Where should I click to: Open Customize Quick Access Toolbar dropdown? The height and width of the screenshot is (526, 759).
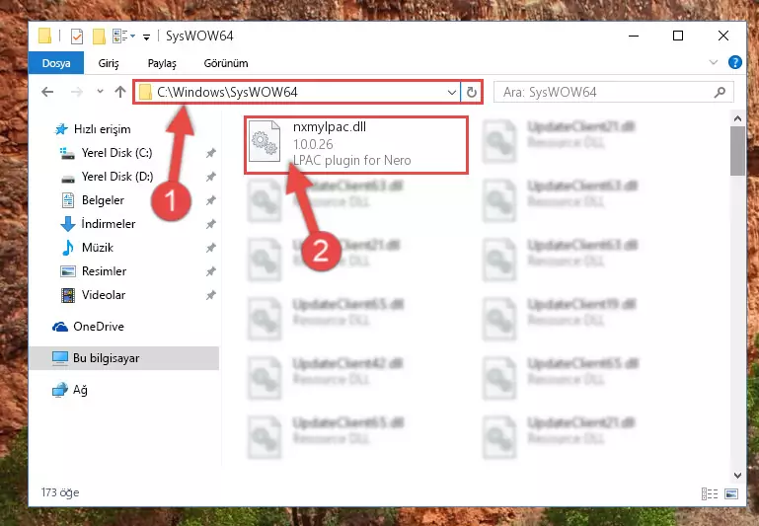click(146, 37)
